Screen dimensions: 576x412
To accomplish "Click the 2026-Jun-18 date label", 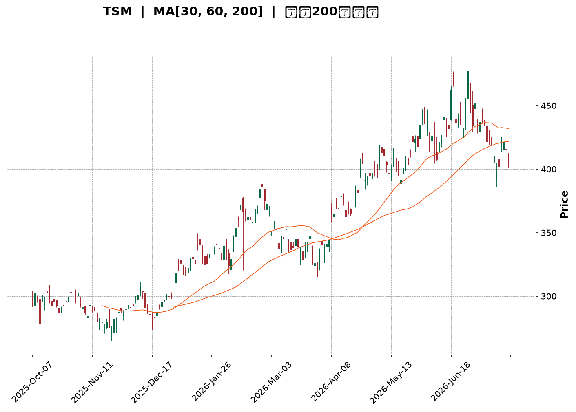I will click(450, 382).
